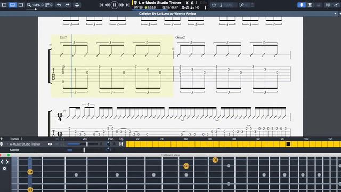Screen dimensions: 341x192
Task: Redo the last action
Action: click(x=67, y=5)
